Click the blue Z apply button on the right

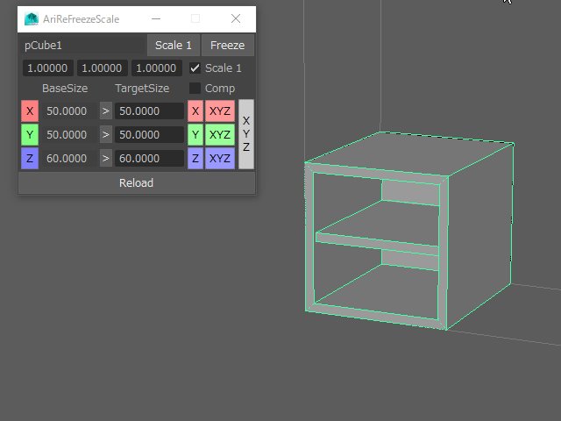(195, 158)
